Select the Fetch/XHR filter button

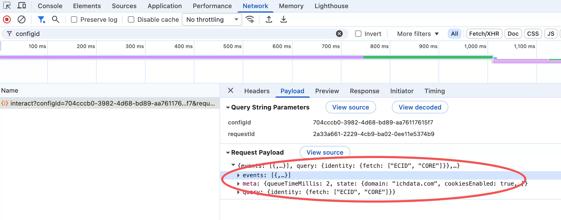(x=484, y=34)
